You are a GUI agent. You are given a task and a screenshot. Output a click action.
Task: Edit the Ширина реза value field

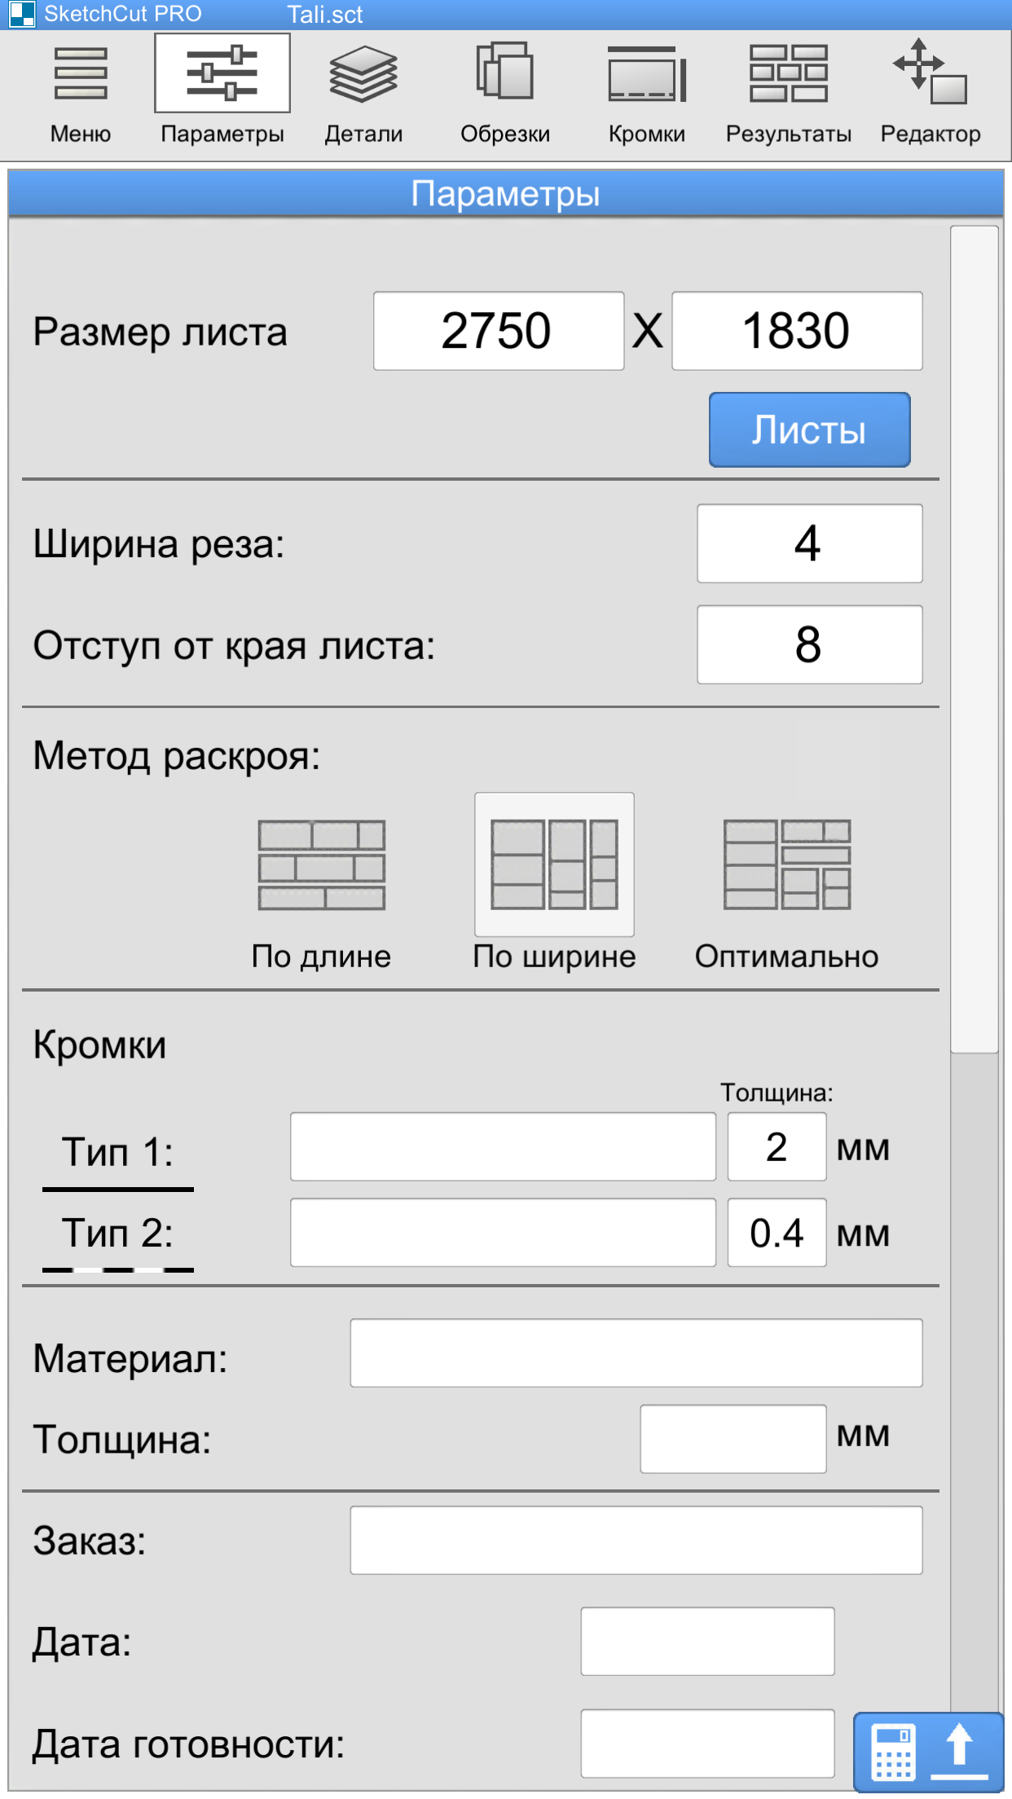point(810,543)
